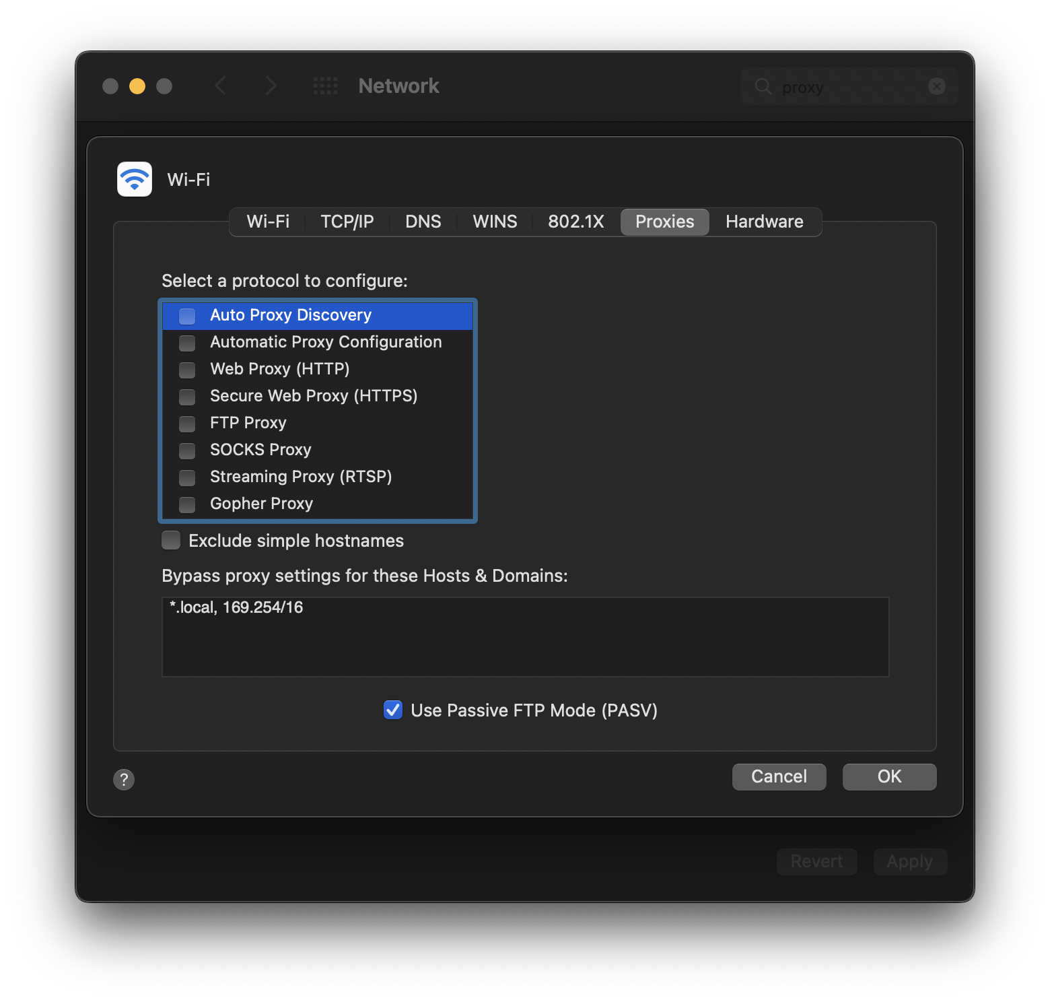The width and height of the screenshot is (1050, 1002).
Task: Click the yellow minimize traffic light
Action: coord(137,86)
